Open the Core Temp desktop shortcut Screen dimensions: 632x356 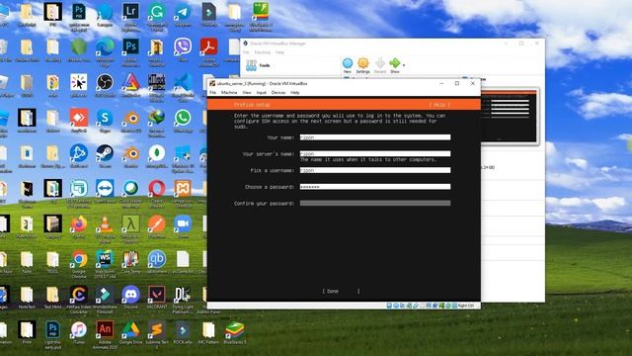pos(131,261)
